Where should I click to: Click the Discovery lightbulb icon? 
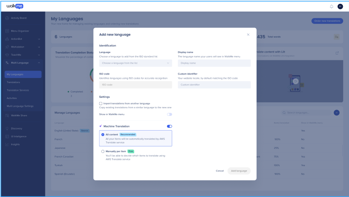(x=7, y=129)
